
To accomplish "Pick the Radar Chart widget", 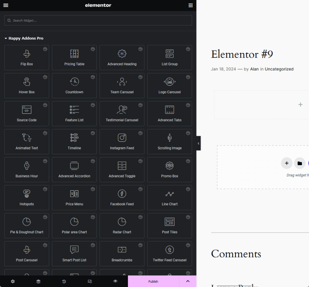I will 122,225.
